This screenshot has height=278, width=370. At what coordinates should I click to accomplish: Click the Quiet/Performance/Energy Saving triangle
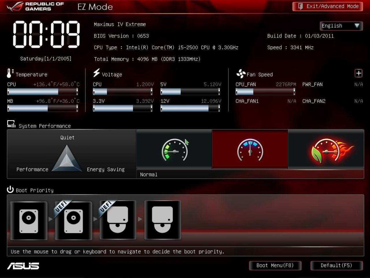pyautogui.click(x=67, y=158)
